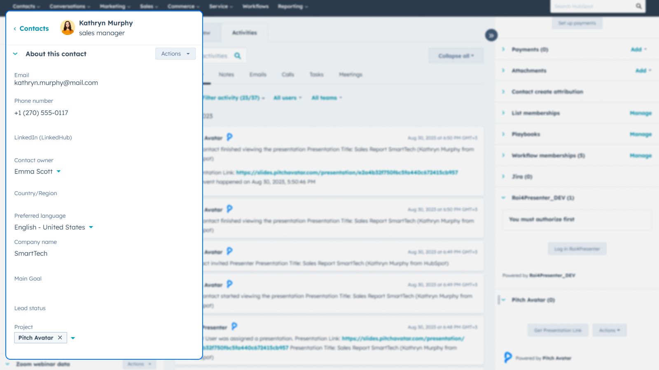Open the Reporting menu
Viewport: 659px width, 370px height.
(292, 6)
